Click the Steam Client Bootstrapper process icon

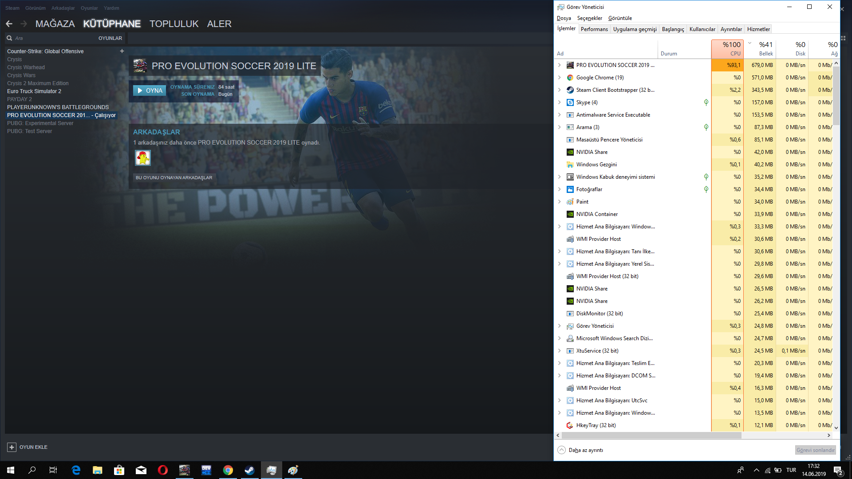pos(570,90)
